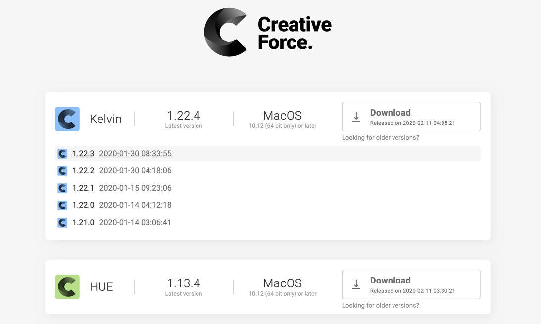Expand HUE's older versions list
Viewport: 541px width, 324px height.
pos(380,306)
